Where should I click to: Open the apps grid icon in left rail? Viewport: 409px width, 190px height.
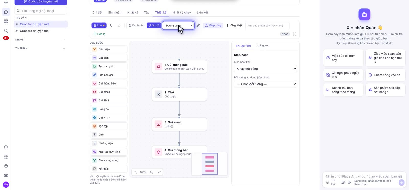click(x=6, y=22)
